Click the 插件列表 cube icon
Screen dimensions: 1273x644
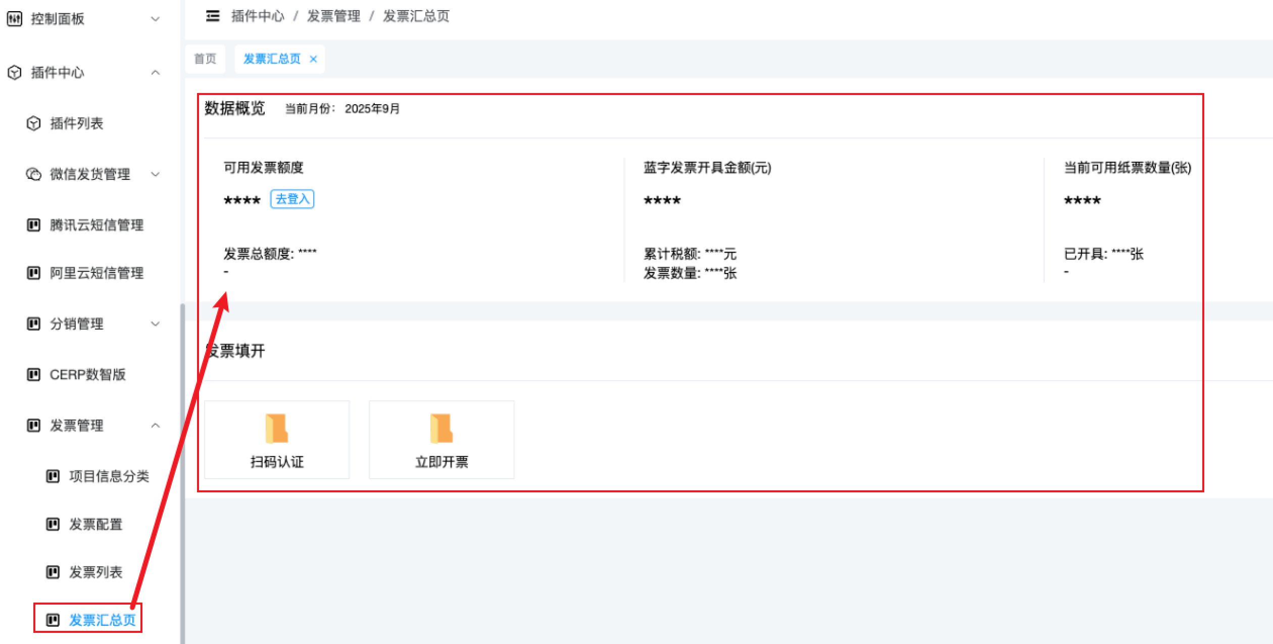tap(33, 123)
